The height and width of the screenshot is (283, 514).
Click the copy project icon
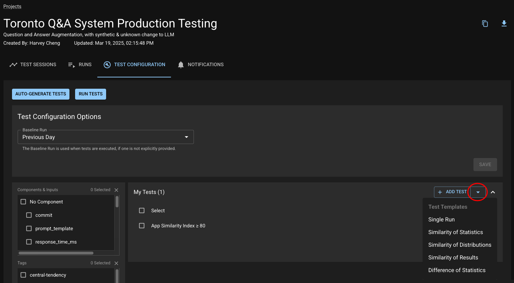point(485,24)
